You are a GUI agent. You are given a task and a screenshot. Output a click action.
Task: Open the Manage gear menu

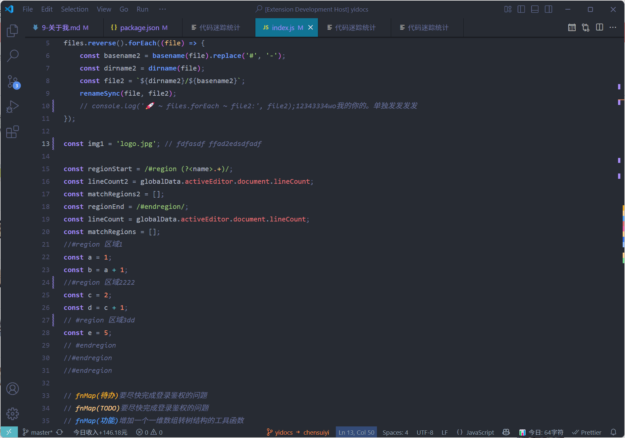coord(13,414)
